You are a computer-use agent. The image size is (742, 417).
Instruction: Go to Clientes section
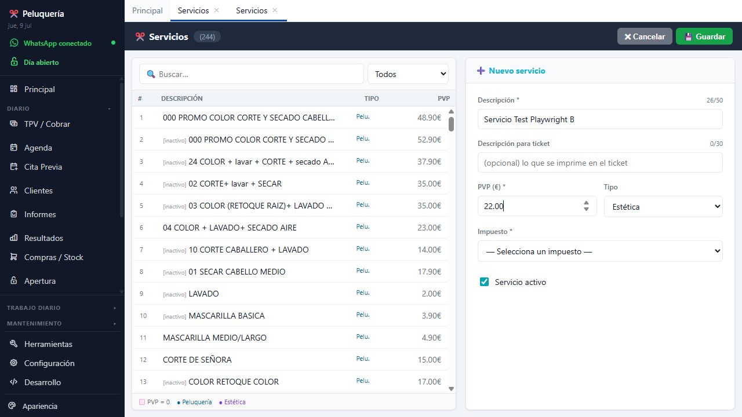pos(38,191)
